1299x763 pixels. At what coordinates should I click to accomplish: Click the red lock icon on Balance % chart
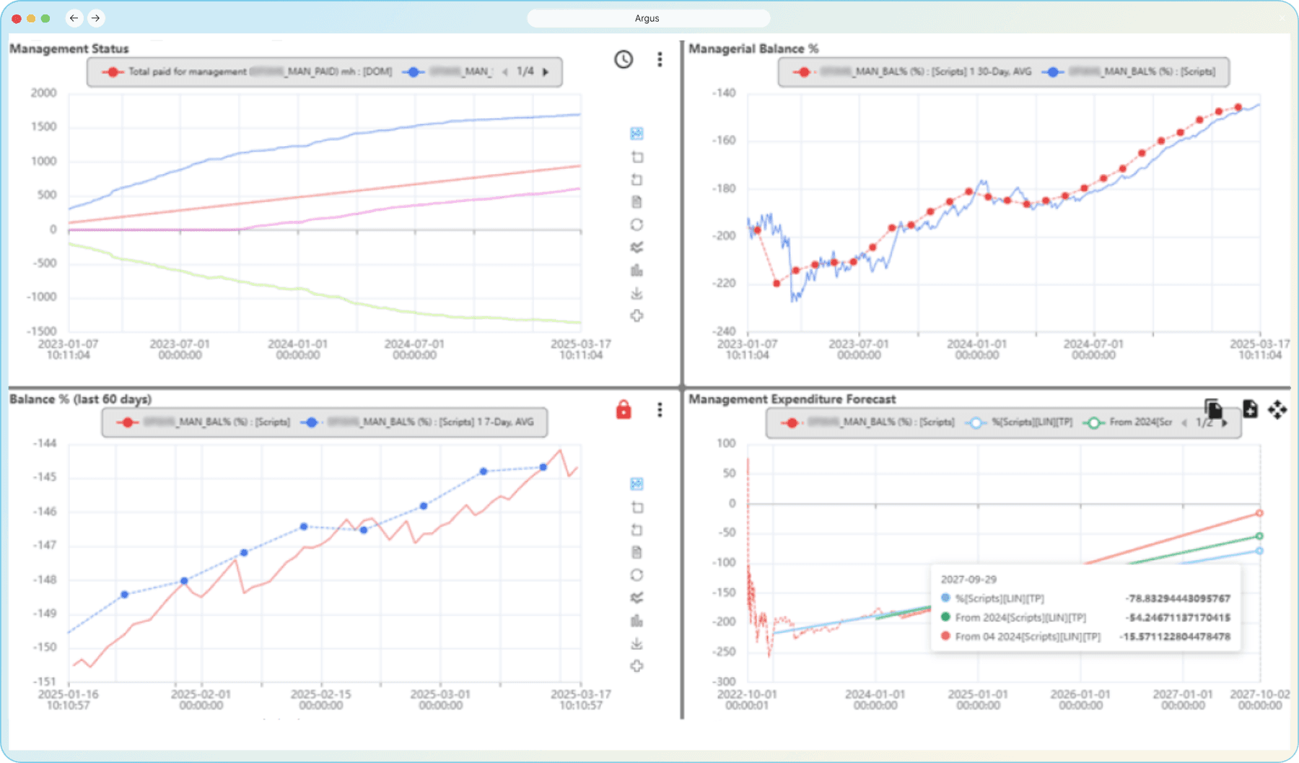click(624, 410)
